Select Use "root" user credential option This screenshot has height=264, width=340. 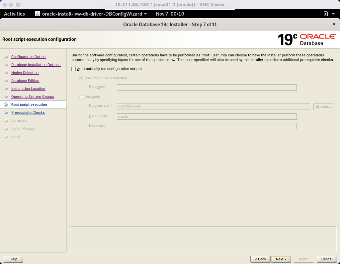point(81,78)
